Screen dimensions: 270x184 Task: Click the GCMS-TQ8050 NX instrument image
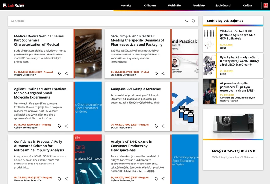[x=233, y=124]
